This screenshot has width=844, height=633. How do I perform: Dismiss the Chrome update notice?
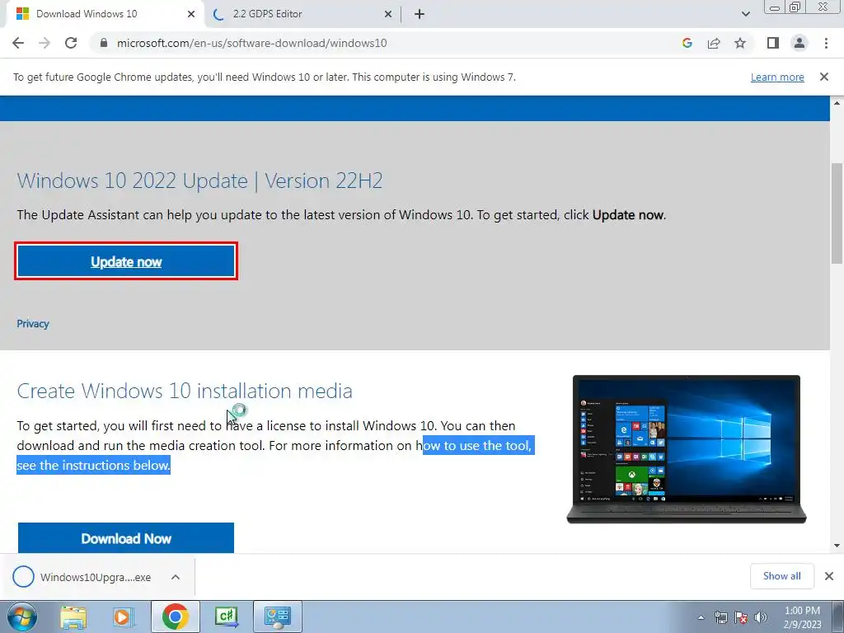pyautogui.click(x=824, y=77)
